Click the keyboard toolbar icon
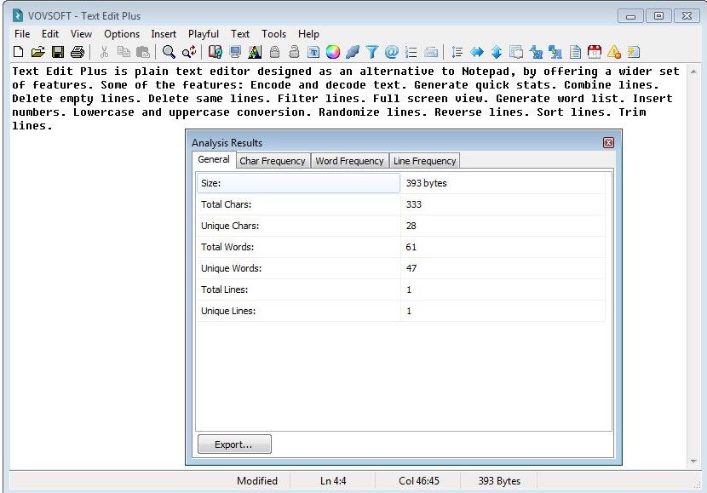707x493 pixels. tap(431, 52)
